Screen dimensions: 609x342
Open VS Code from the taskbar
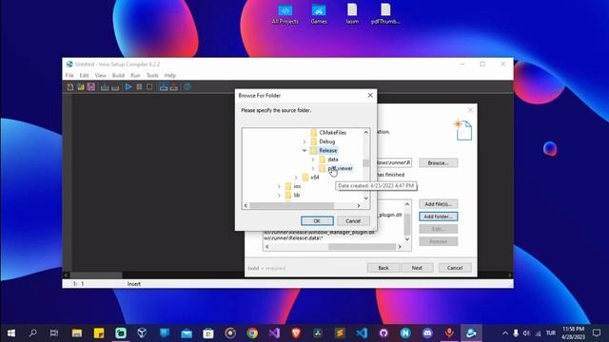click(362, 333)
